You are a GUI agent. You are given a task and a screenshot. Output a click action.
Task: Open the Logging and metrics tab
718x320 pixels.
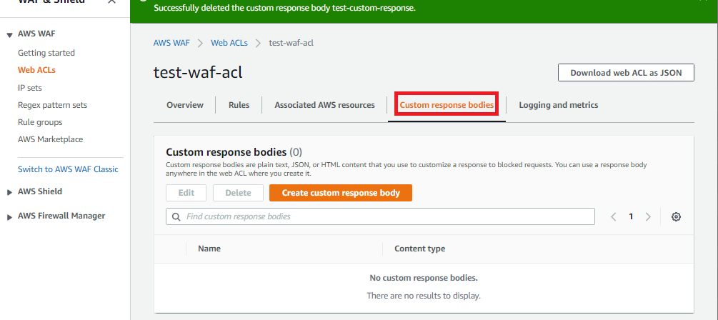click(x=558, y=105)
